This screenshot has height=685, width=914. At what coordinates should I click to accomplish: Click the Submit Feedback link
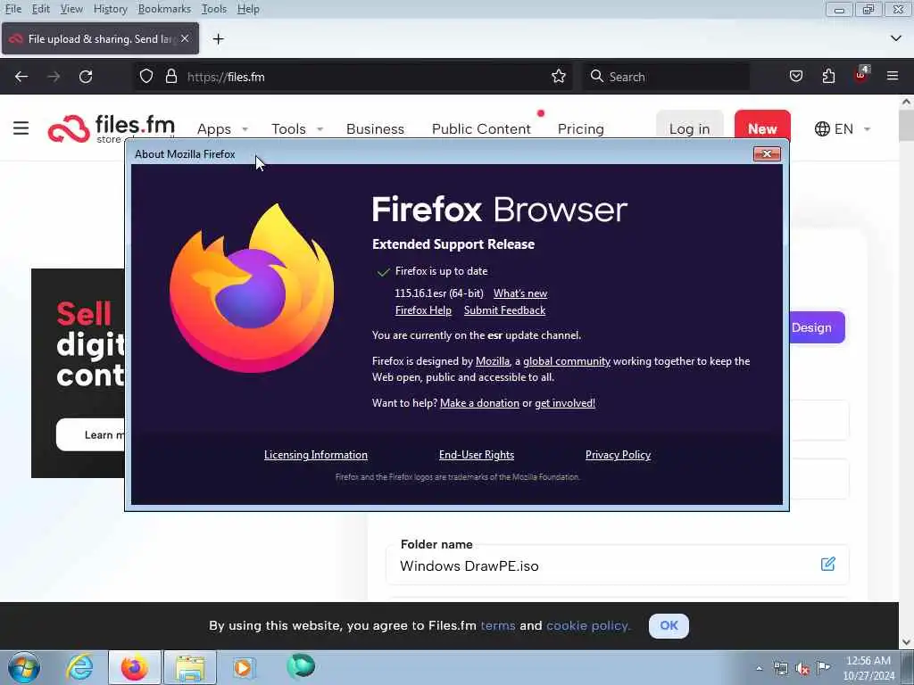(x=504, y=310)
